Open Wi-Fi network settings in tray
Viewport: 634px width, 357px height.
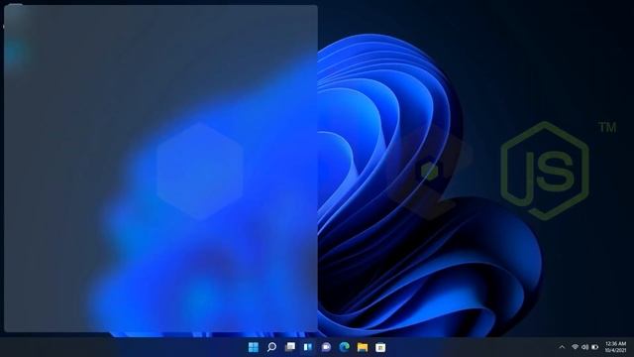click(x=575, y=347)
